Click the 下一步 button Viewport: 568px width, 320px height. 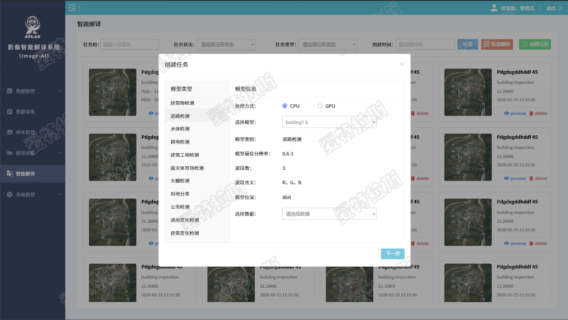coord(393,254)
